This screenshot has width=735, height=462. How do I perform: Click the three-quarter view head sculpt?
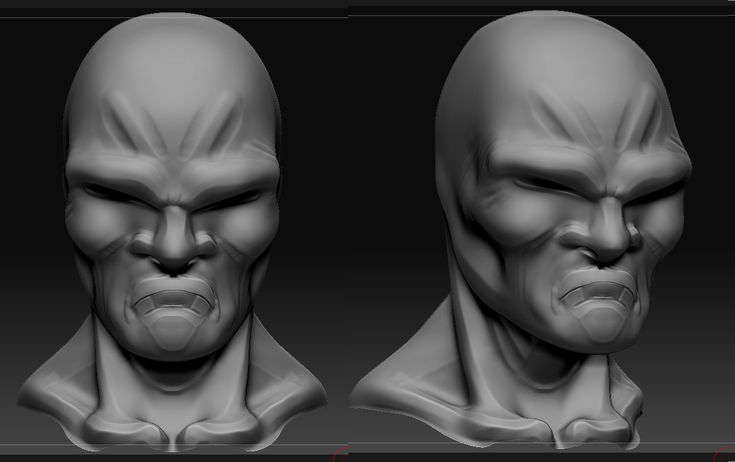[520, 230]
